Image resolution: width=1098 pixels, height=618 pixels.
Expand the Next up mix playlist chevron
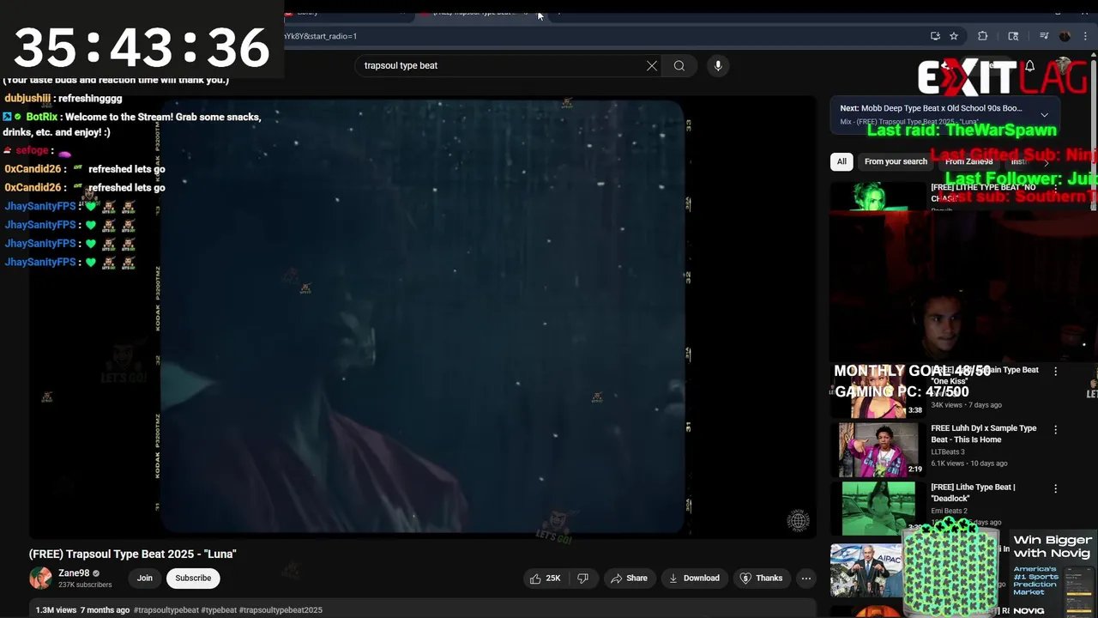coord(1044,115)
